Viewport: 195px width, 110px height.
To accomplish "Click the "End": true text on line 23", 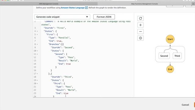I will [x=62, y=93].
